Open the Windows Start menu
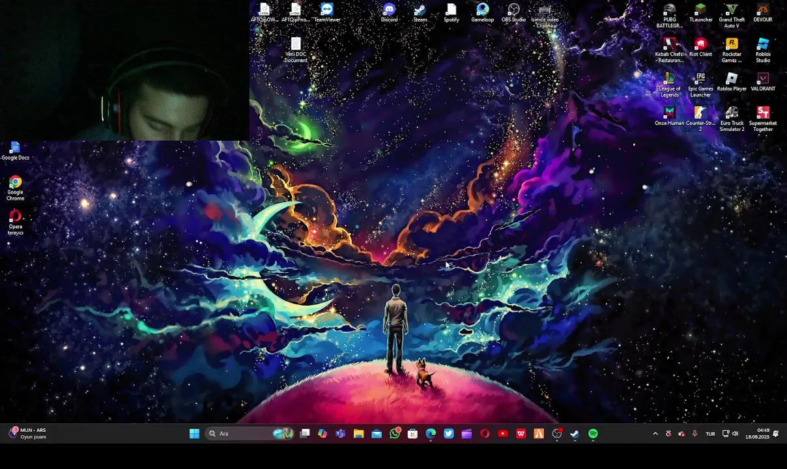Screen dimensions: 787x469 pyautogui.click(x=194, y=434)
